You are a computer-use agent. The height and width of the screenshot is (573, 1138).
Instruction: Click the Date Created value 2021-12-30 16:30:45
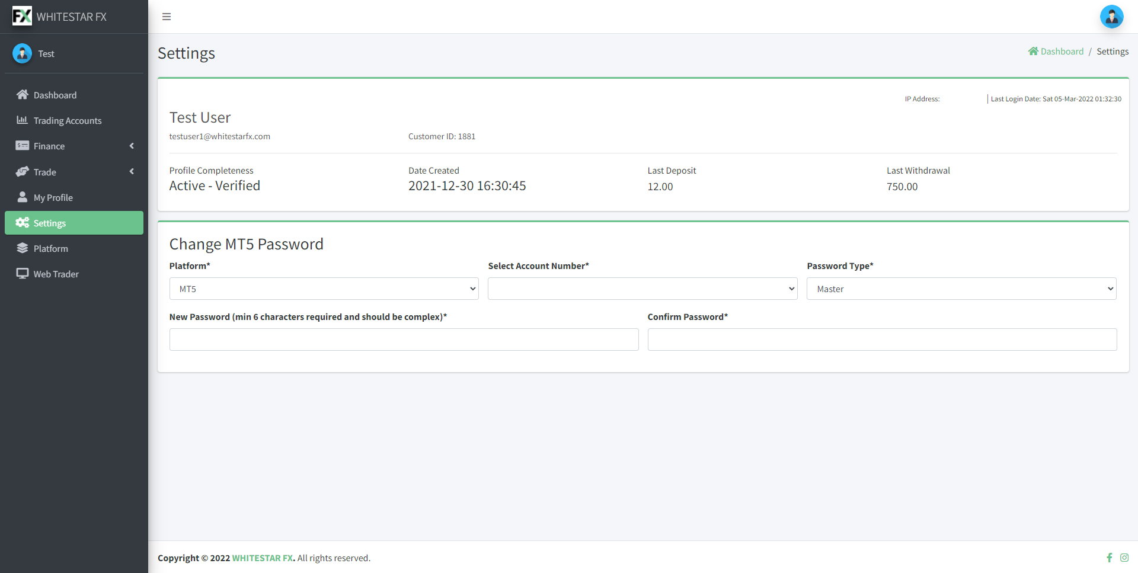pyautogui.click(x=467, y=185)
